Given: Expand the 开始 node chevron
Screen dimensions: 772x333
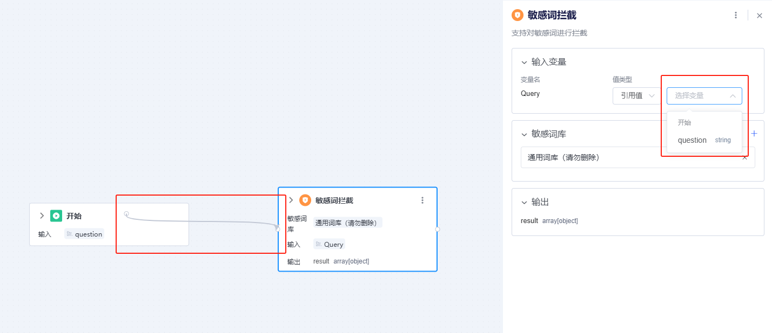Looking at the screenshot, I should coord(42,216).
